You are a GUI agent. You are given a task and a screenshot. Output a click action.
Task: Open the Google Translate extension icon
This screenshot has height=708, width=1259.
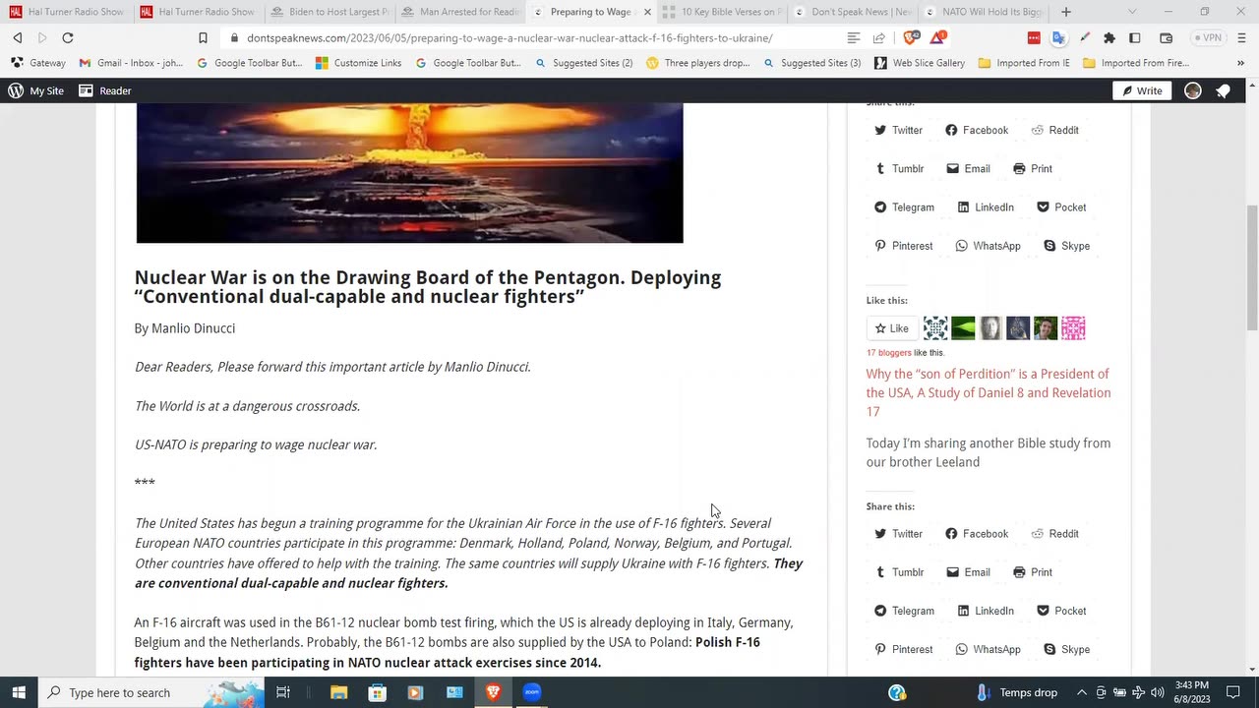tap(1058, 37)
